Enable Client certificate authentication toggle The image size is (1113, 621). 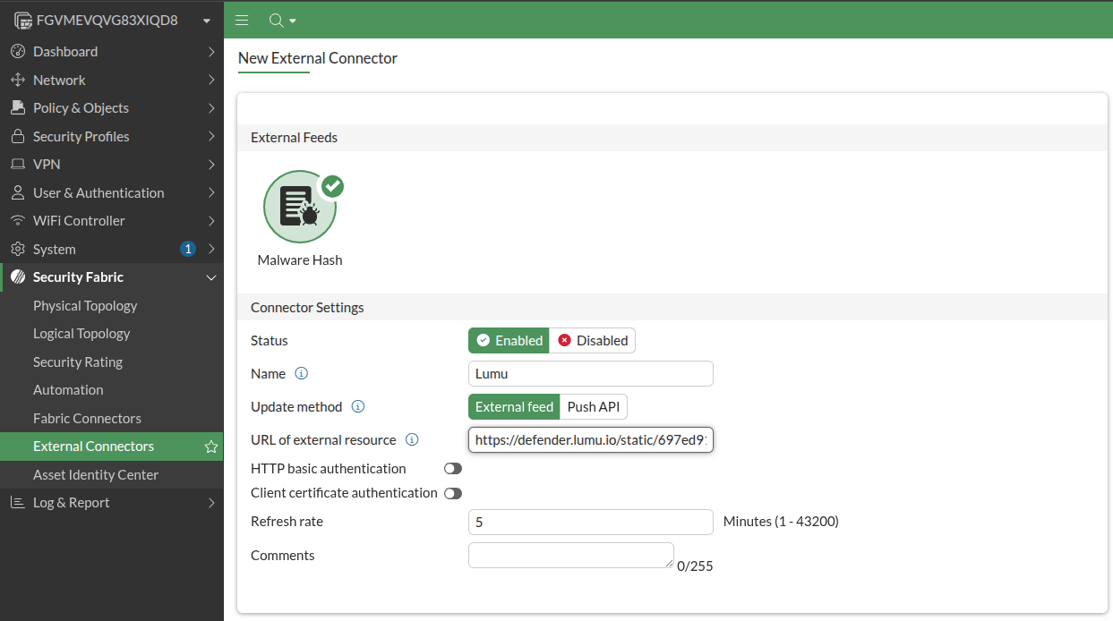click(453, 493)
